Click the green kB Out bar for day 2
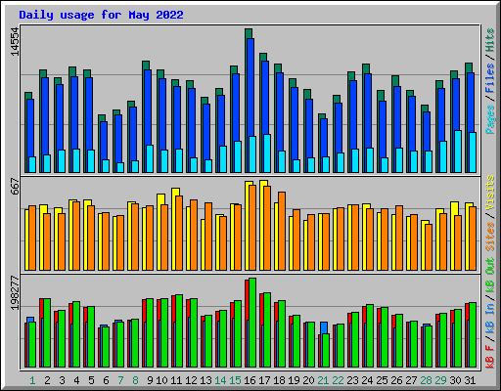Viewport: 501px width, 391px height. (x=47, y=332)
